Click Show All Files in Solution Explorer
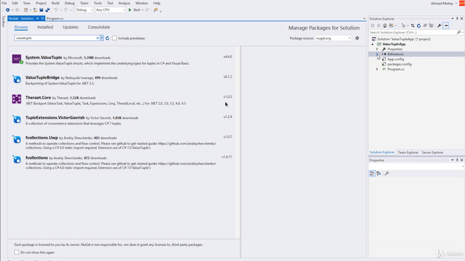Viewport: 465px width, 261px height. [x=431, y=26]
